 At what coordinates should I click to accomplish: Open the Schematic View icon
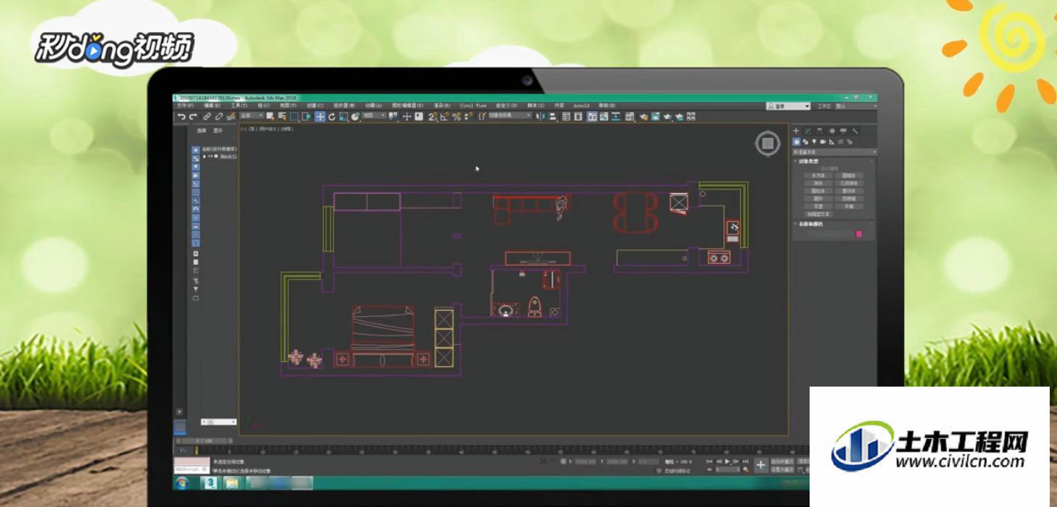616,117
